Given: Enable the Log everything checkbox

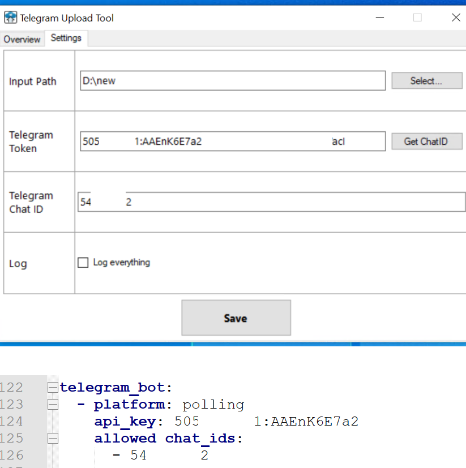Looking at the screenshot, I should tap(83, 263).
